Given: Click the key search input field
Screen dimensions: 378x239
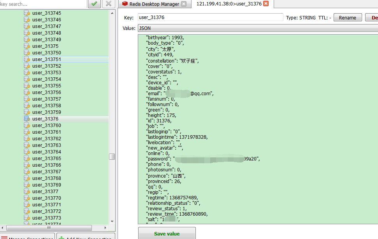Looking at the screenshot, I should pyautogui.click(x=43, y=4).
